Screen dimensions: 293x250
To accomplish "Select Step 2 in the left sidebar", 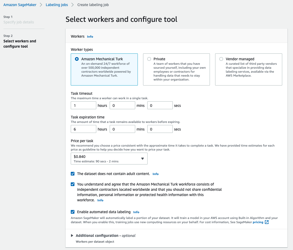I will [x=20, y=44].
